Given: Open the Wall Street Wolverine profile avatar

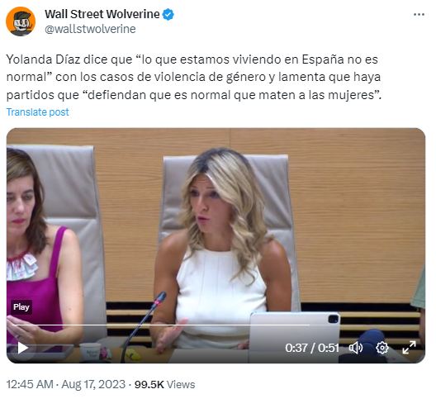Looking at the screenshot, I should point(21,21).
